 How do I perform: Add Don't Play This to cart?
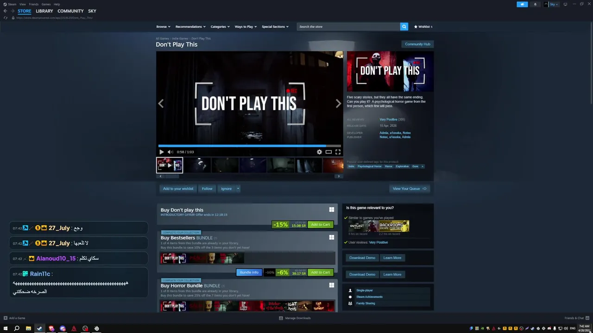(x=321, y=225)
